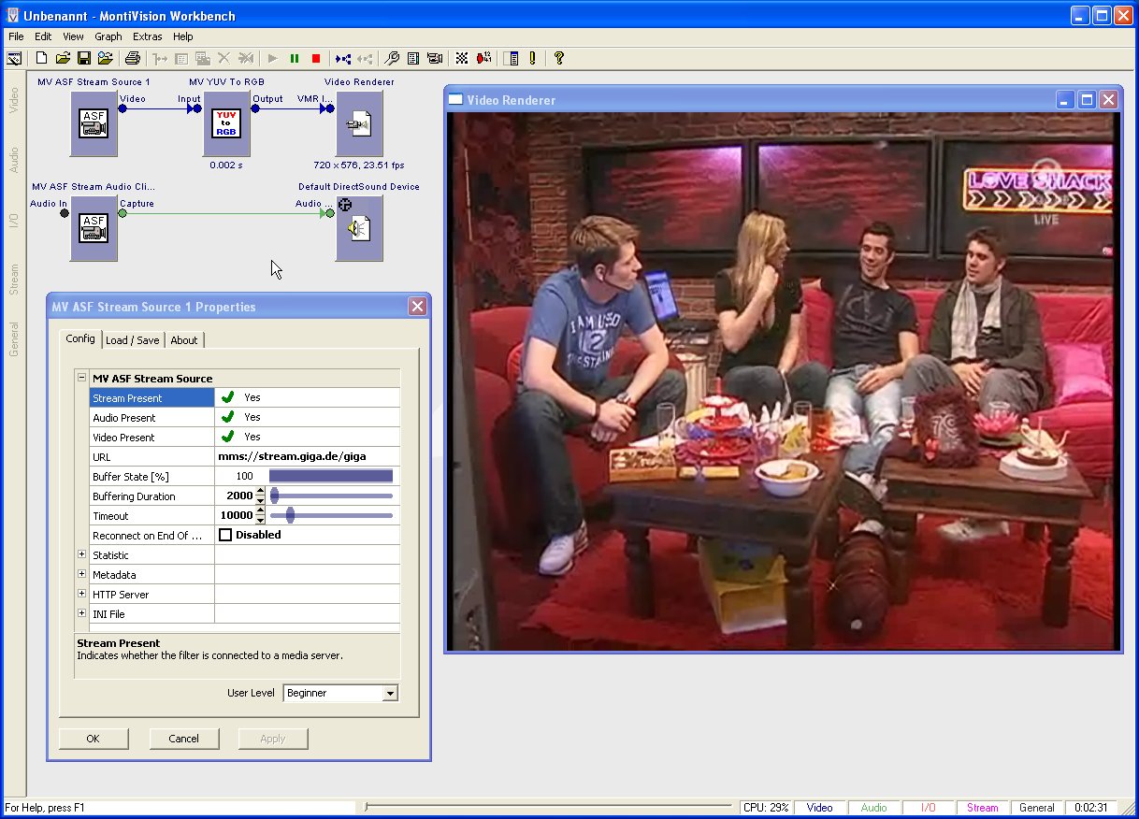Image resolution: width=1139 pixels, height=819 pixels.
Task: Stop the graph with the red stop button
Action: (316, 58)
